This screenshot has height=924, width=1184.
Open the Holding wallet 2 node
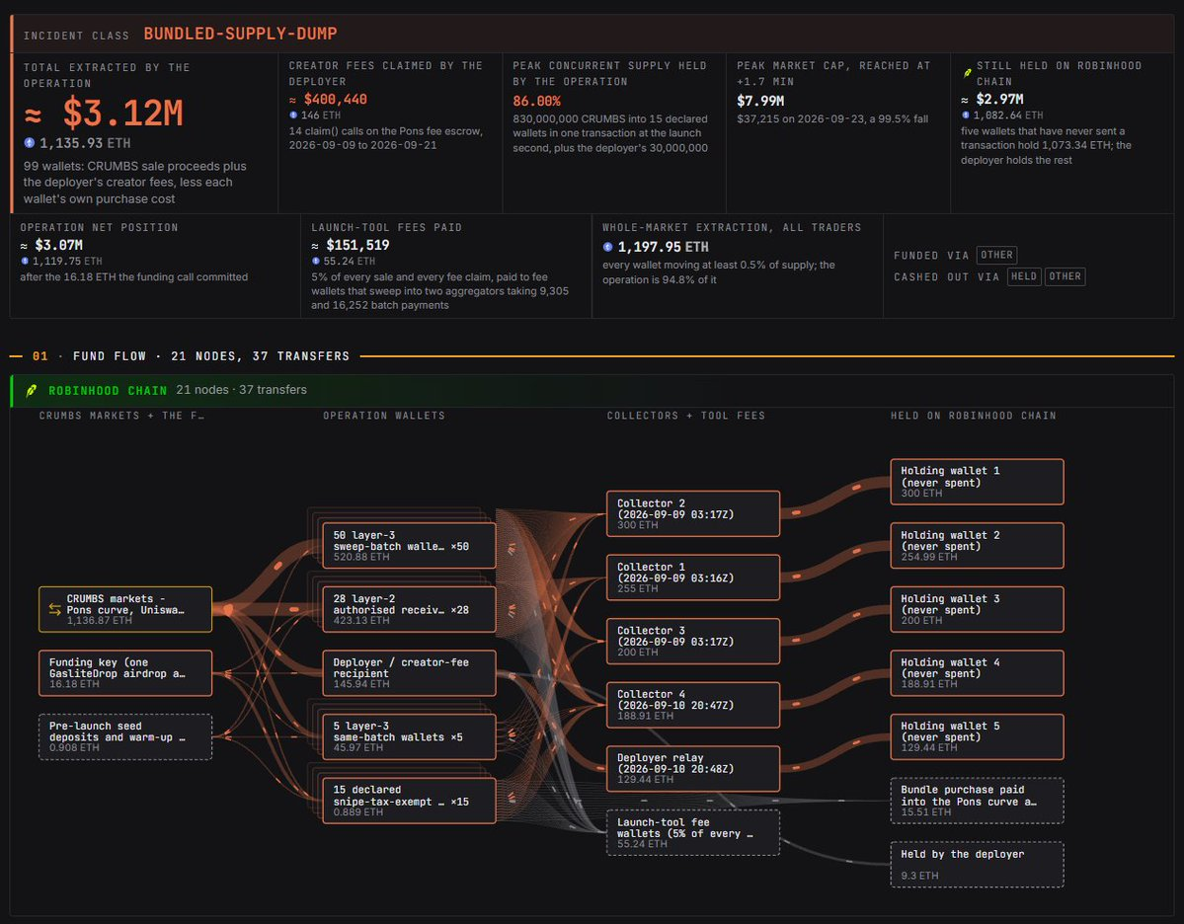tap(977, 545)
